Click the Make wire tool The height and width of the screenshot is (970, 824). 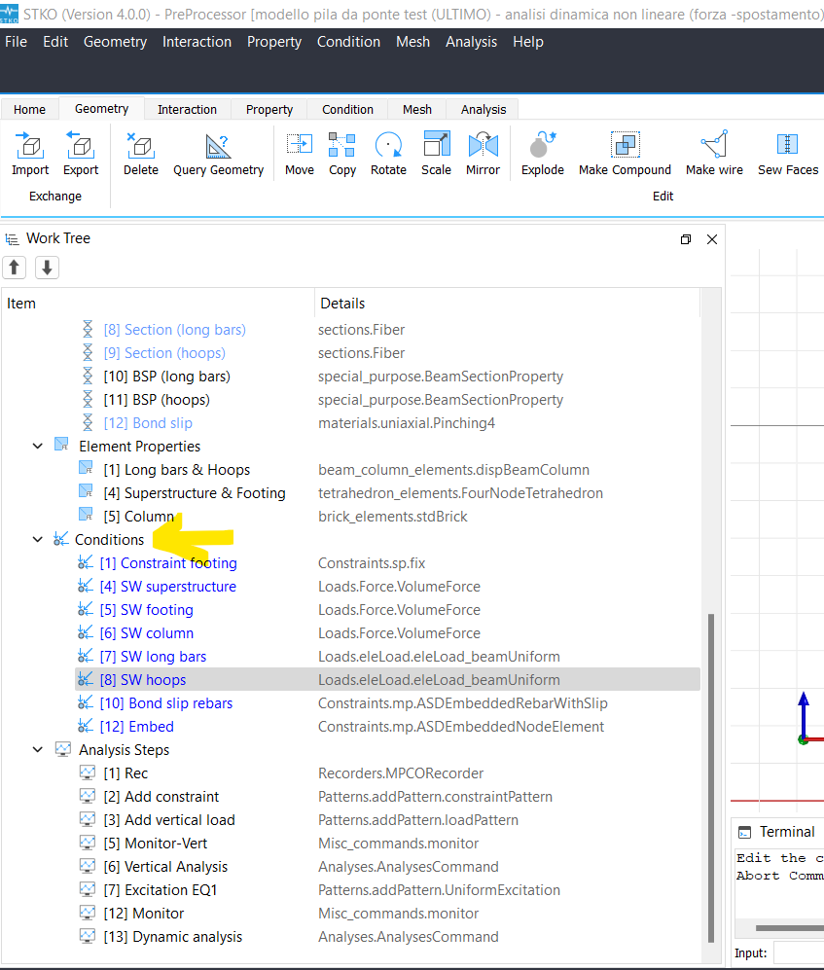(x=714, y=154)
